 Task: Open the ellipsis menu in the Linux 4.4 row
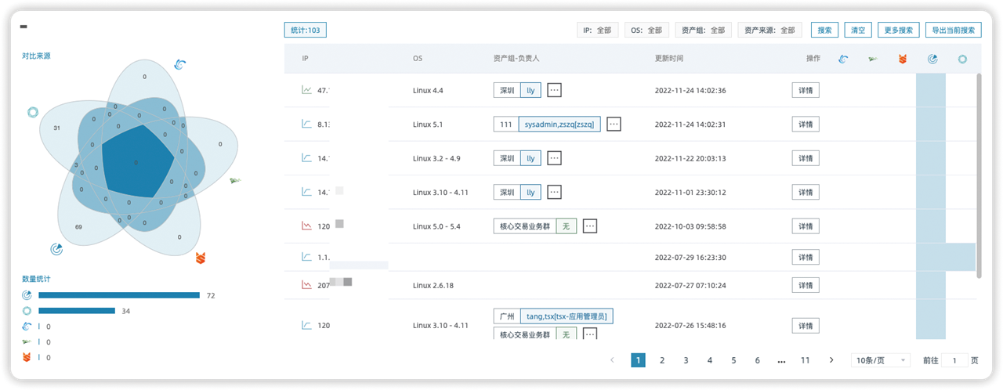tap(554, 90)
